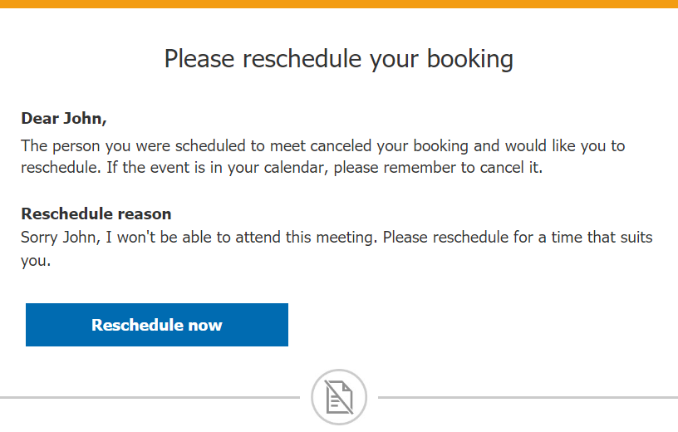
Task: Click the 'Reschedule reason' bold label
Action: [x=96, y=214]
